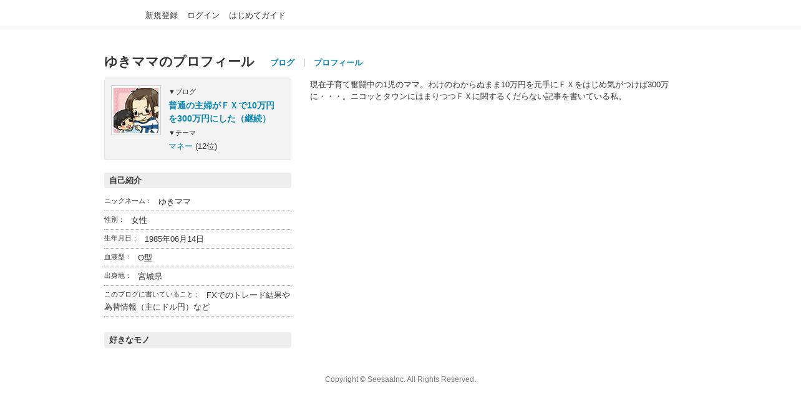This screenshot has width=801, height=400.
Task: Click the text FXでのトレード結果や為替情報
Action: [197, 301]
